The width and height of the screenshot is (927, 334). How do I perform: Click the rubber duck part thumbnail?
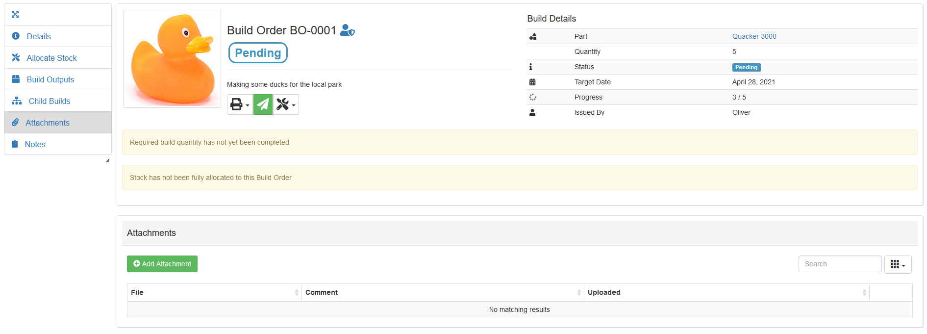point(172,59)
